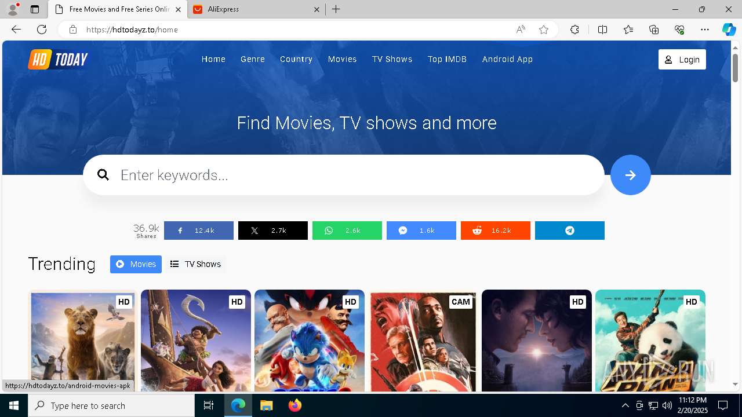
Task: Click the browser Back arrow
Action: point(16,30)
